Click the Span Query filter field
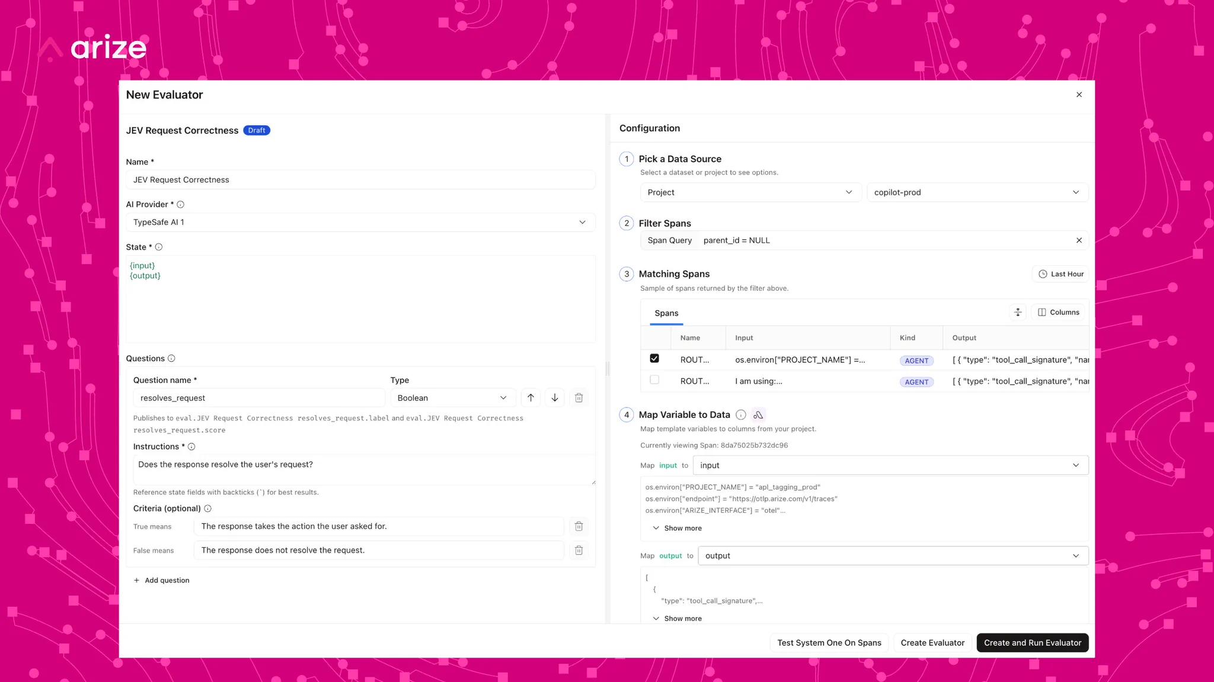1214x682 pixels. point(864,240)
